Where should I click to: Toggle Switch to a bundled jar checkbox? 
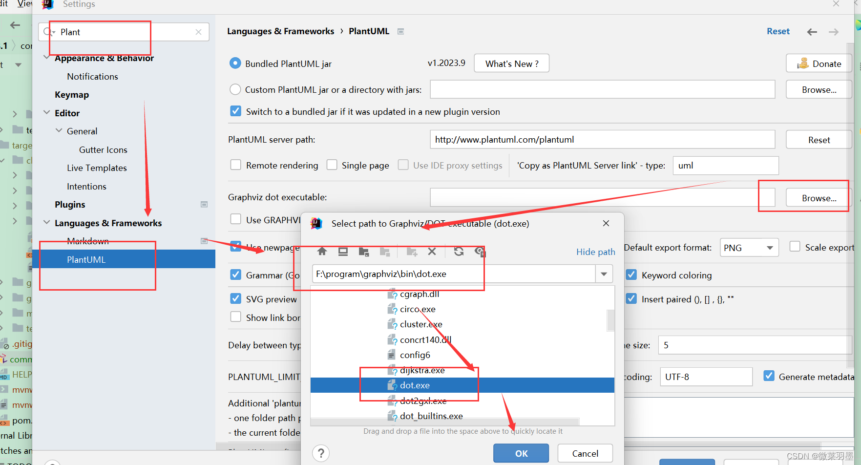235,111
